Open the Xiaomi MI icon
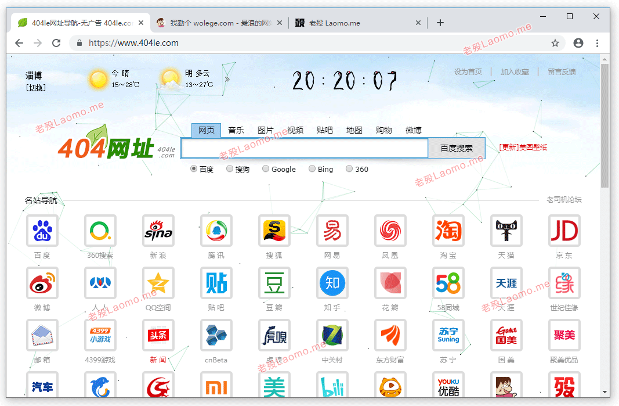Viewport: 619px width, 406px height. [x=216, y=385]
